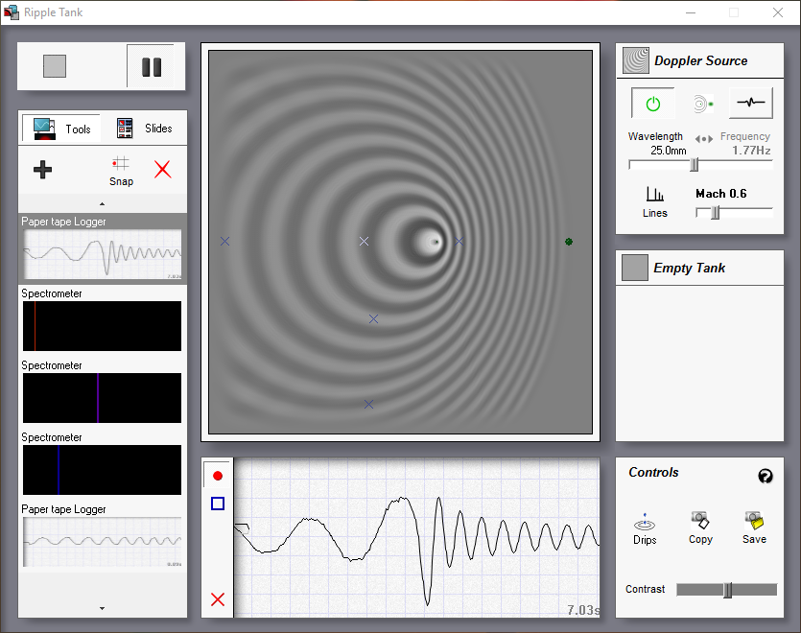The image size is (801, 633).
Task: Click the 1.77Hz frequency value
Action: tap(751, 151)
